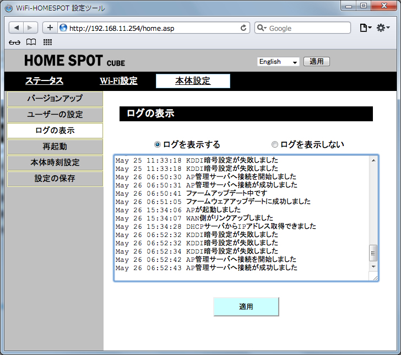This screenshot has width=401, height=355.
Task: Reload the page with the refresh icon
Action: tap(243, 28)
